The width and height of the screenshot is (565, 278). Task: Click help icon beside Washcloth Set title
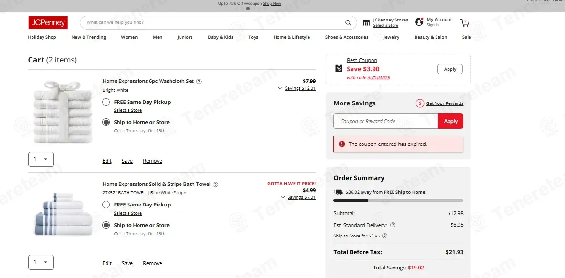(x=199, y=82)
